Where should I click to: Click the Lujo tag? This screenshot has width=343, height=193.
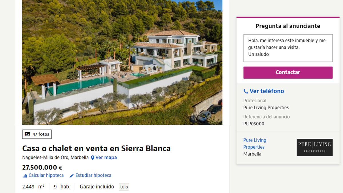(x=124, y=187)
